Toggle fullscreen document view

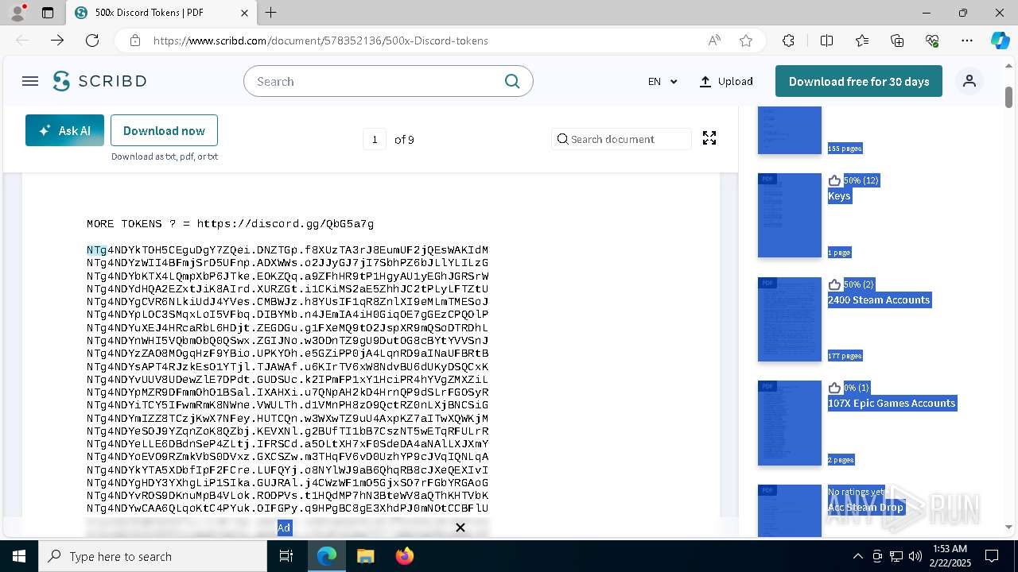[x=709, y=138]
